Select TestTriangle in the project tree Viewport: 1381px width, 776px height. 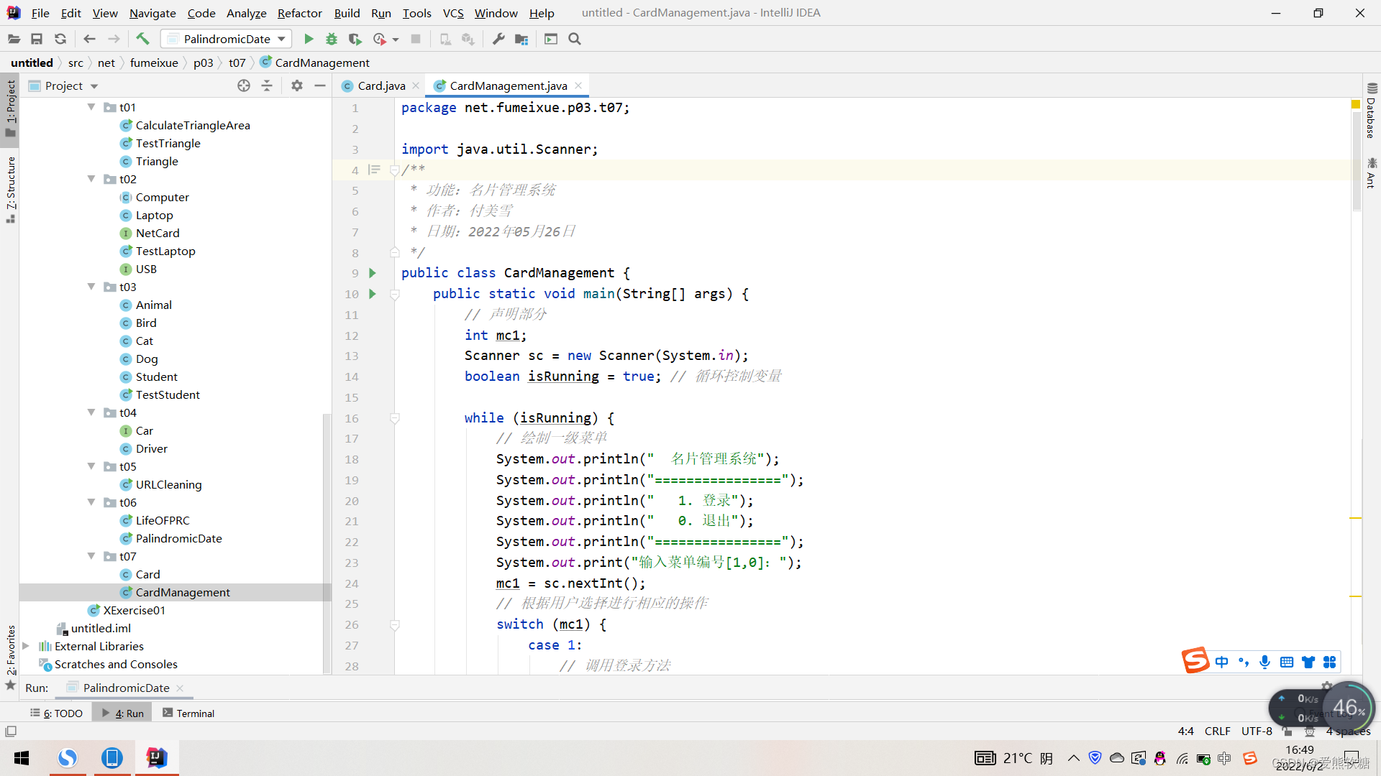click(168, 143)
